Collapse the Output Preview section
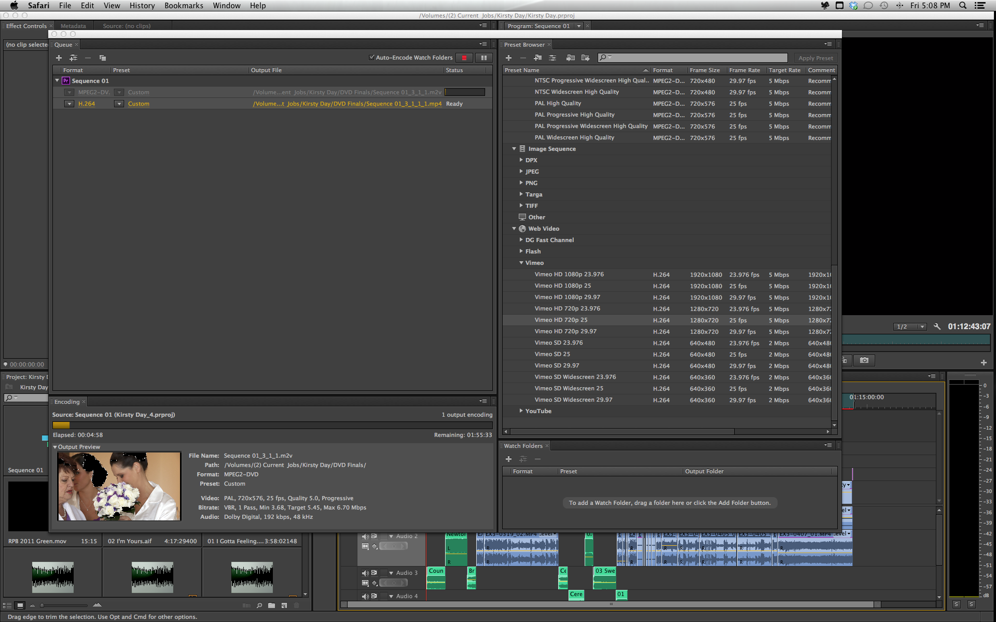996x622 pixels. 55,447
